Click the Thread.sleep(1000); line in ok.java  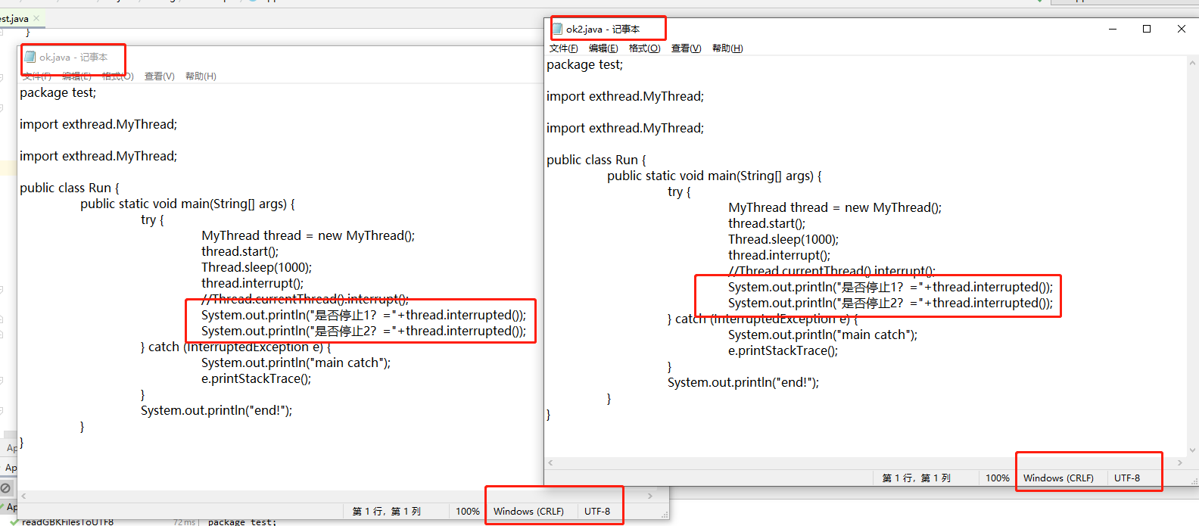pos(257,268)
